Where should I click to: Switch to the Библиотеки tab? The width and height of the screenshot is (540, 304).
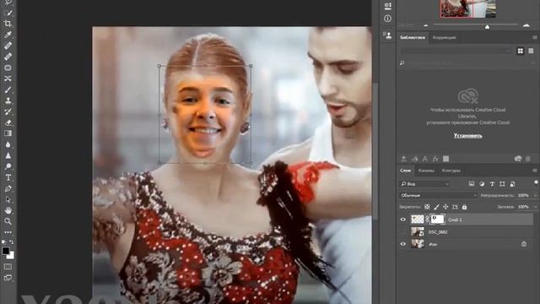point(413,37)
